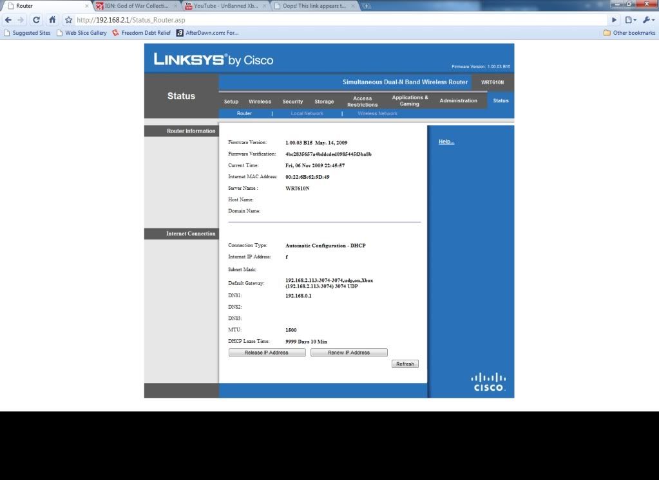Click the Server Name value WRT610N

[297, 188]
